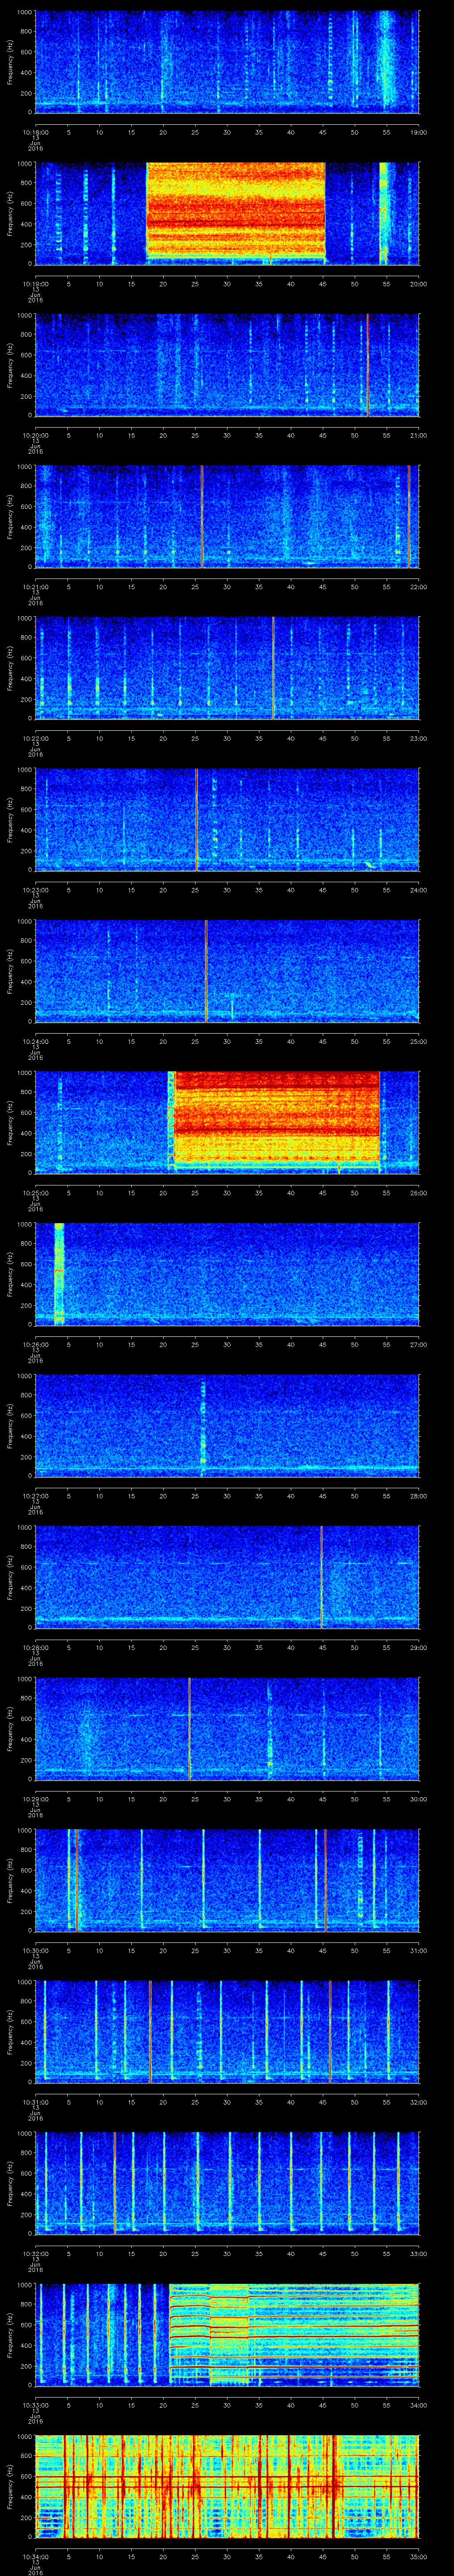Viewport: 454px width, 2576px height.
Task: Click the 19:00 end time label
Action: point(419,132)
